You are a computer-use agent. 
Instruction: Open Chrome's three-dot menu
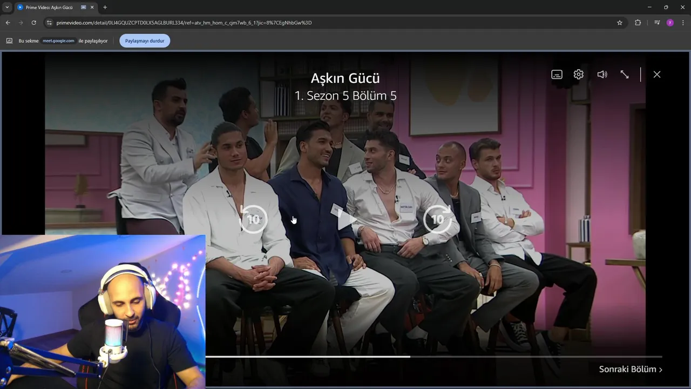pyautogui.click(x=683, y=23)
